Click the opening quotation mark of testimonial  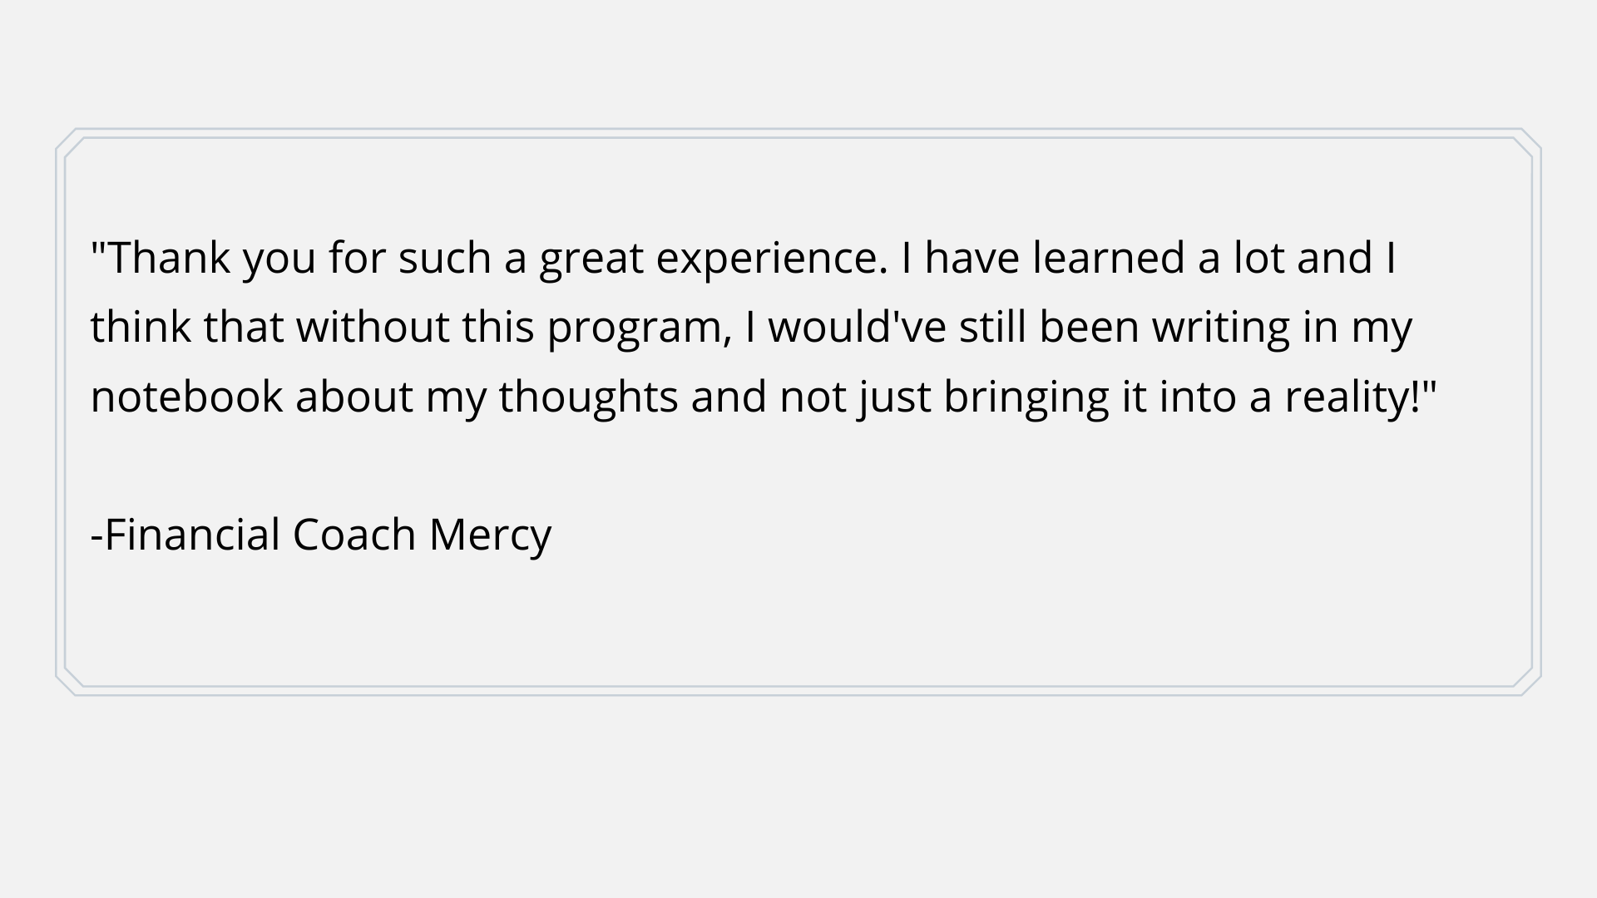98,248
